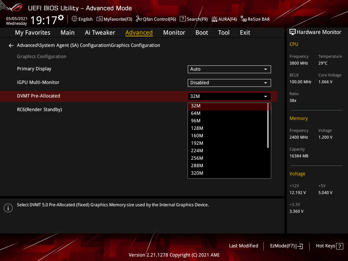
Task: Open the Primary Display Auto dropdown
Action: tap(229, 69)
